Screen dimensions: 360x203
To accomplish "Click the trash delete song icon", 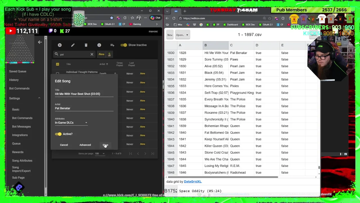I will click(86, 45).
